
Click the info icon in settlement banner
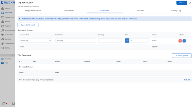tap(19, 19)
